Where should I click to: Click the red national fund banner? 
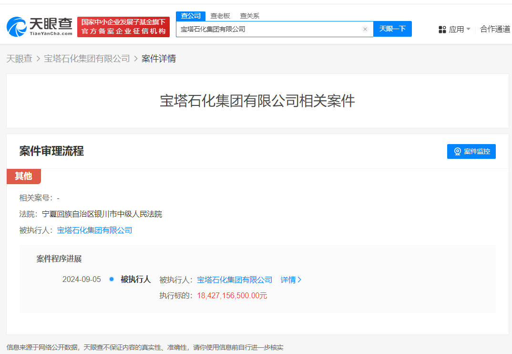click(x=123, y=27)
